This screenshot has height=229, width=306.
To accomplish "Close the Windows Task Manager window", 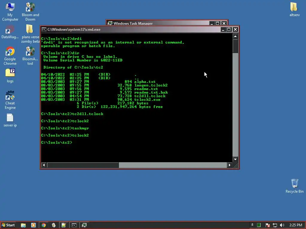I will pos(224,23).
